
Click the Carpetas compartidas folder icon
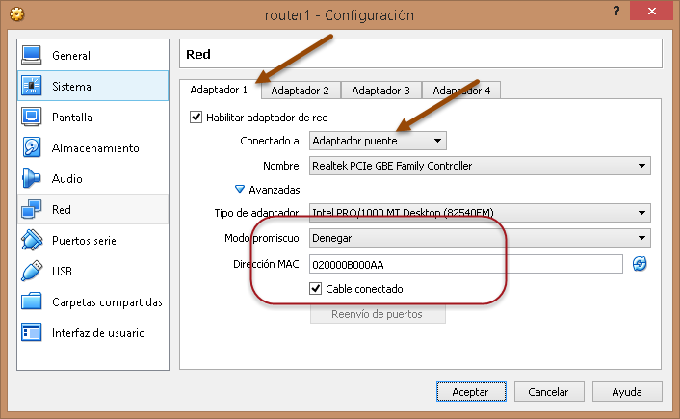point(32,301)
